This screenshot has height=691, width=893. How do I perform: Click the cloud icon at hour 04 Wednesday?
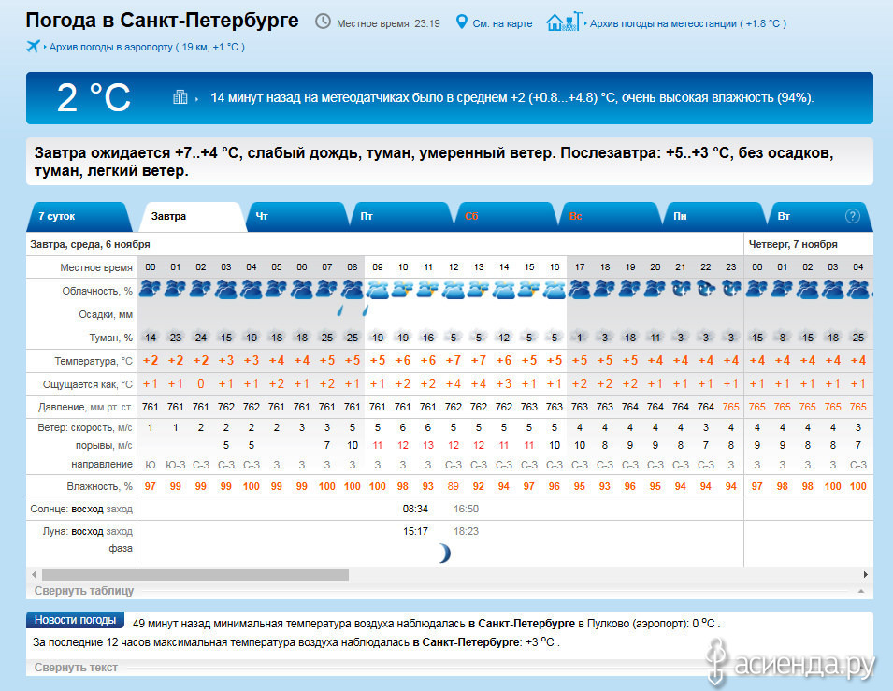click(x=252, y=289)
